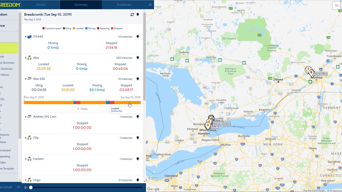Click the Alex driver avatar icon
The height and width of the screenshot is (192, 342).
tap(29, 58)
